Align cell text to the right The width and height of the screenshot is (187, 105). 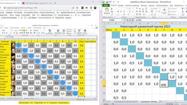pos(143,12)
